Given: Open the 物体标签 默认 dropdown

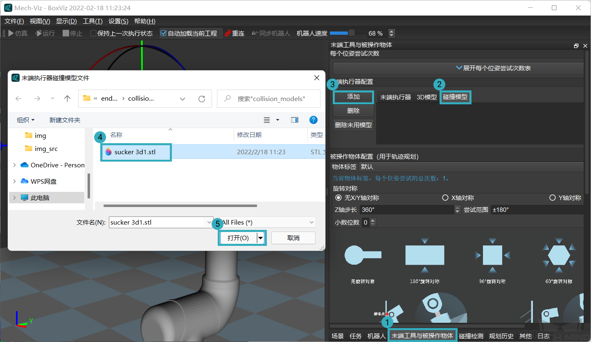Looking at the screenshot, I should pos(471,167).
